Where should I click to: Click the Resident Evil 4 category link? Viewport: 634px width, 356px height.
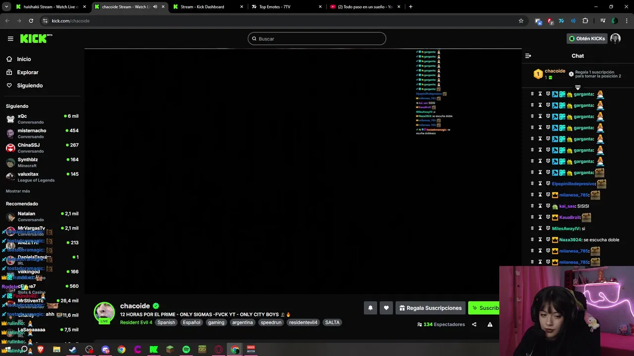(x=136, y=322)
